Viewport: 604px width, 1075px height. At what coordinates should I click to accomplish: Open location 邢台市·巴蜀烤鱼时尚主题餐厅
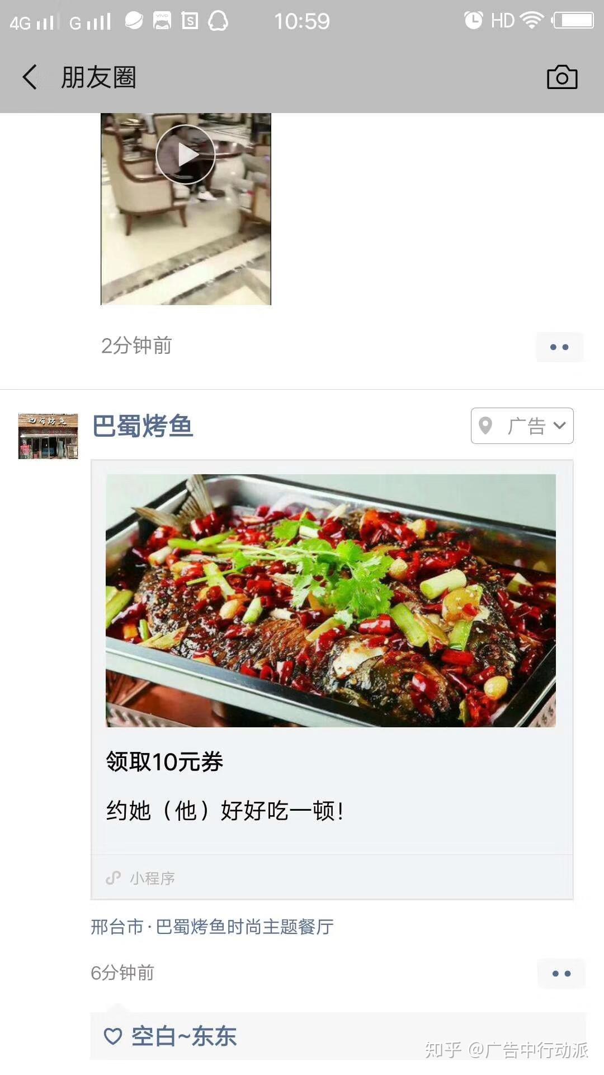[x=213, y=927]
